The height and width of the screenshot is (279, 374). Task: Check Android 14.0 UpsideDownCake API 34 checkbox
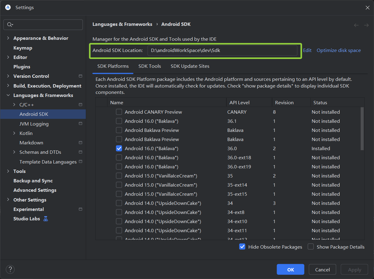(119, 203)
